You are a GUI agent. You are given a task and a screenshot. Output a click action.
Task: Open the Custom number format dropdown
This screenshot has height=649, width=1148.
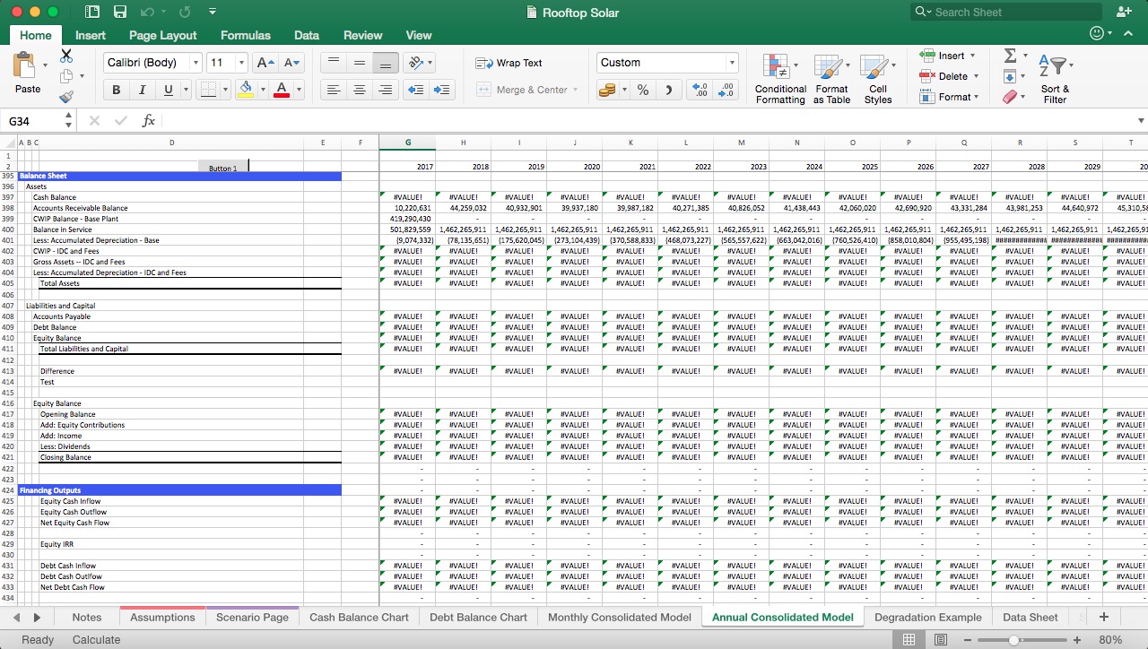coord(667,63)
